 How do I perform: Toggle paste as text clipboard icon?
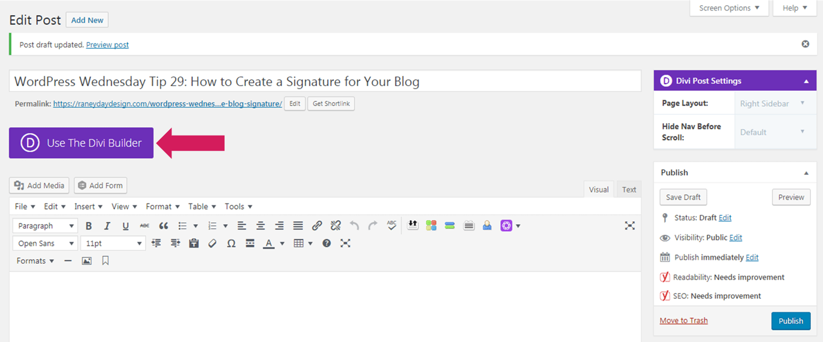tap(194, 243)
